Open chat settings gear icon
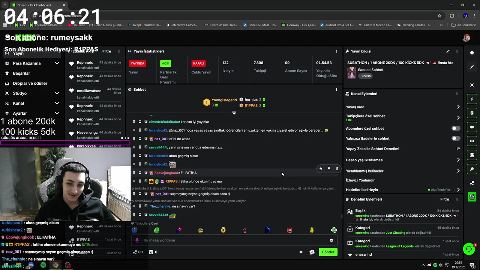This screenshot has width=480, height=270. tap(301, 252)
